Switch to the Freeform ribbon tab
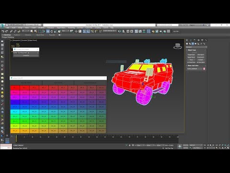Screen dimensions: 230x173 (x=17, y=35)
